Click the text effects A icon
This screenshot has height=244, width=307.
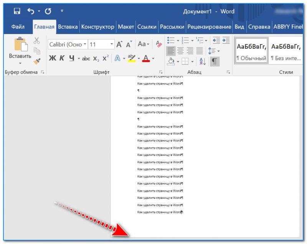pyautogui.click(x=117, y=58)
